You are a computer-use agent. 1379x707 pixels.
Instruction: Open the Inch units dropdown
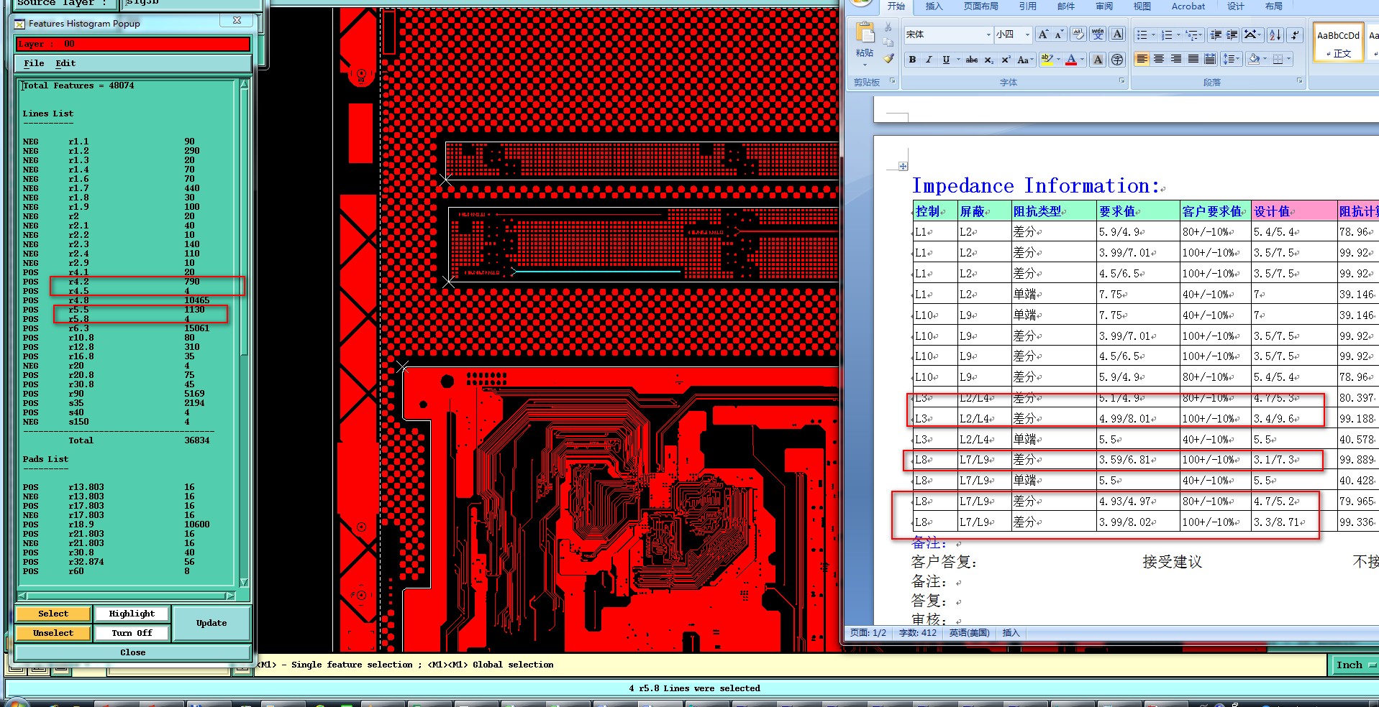click(1356, 665)
